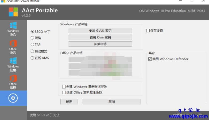209x120 pixels.
Task: Click the Office 产品密钥 group label
Action: (71, 53)
